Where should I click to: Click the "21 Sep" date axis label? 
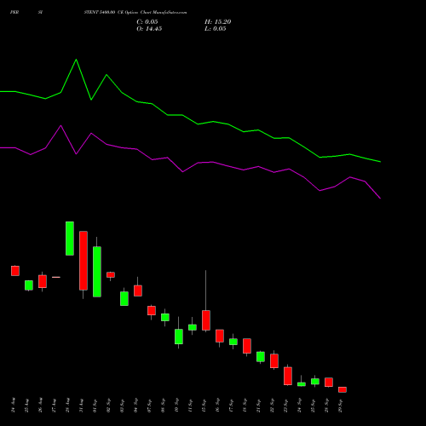[x=258, y=406]
